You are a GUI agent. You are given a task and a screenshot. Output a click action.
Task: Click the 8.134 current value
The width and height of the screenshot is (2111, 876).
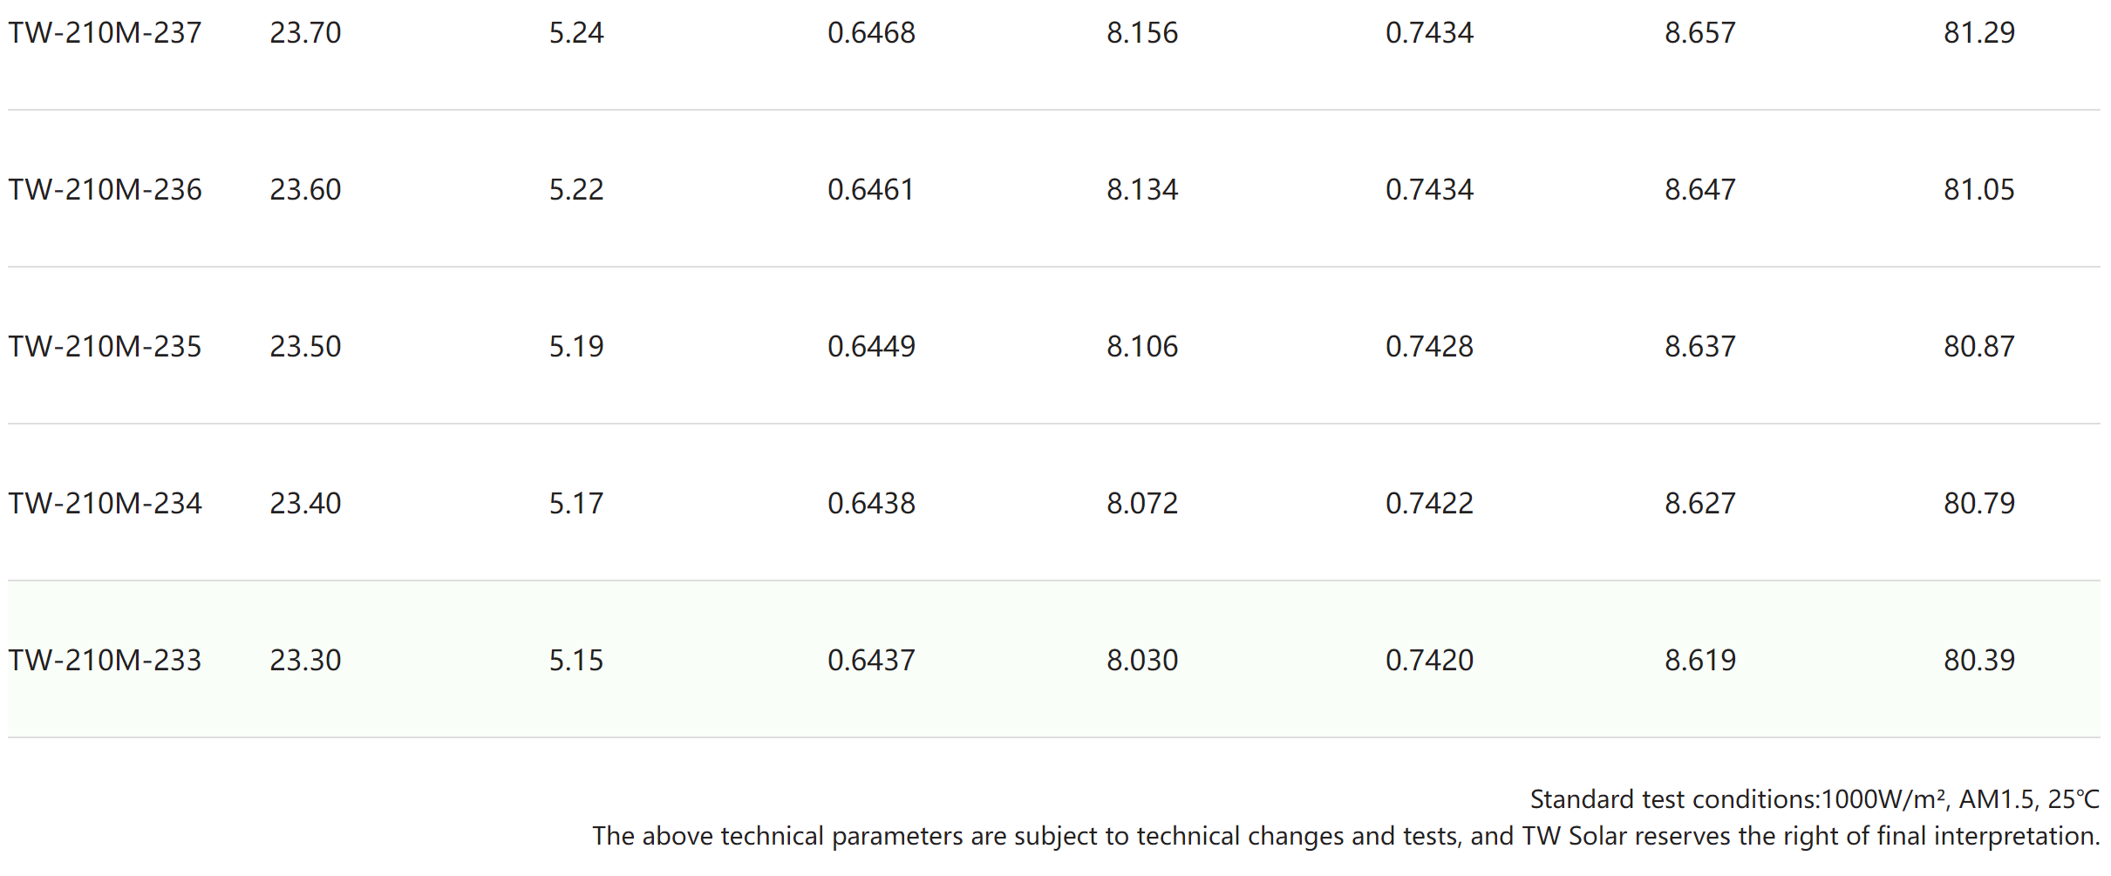coord(1142,190)
